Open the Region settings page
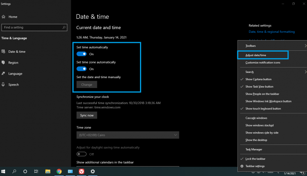 pyautogui.click(x=13, y=63)
